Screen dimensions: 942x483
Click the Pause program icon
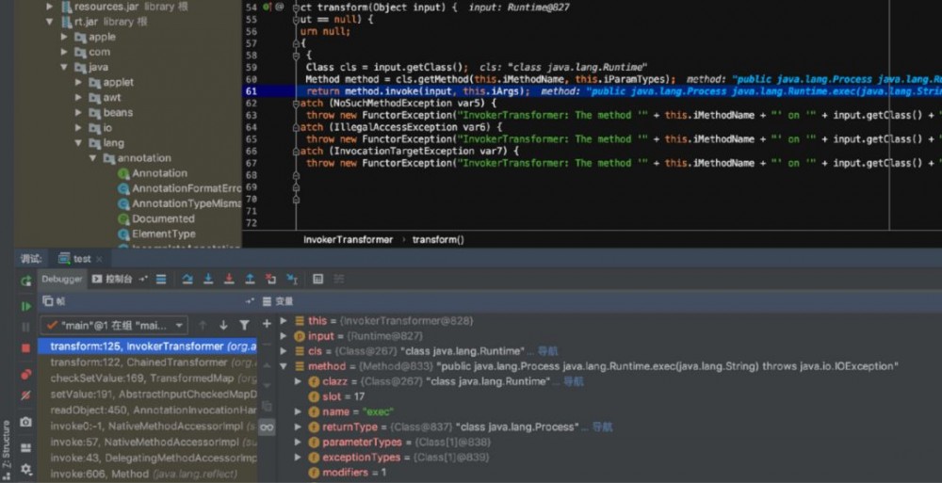click(25, 327)
